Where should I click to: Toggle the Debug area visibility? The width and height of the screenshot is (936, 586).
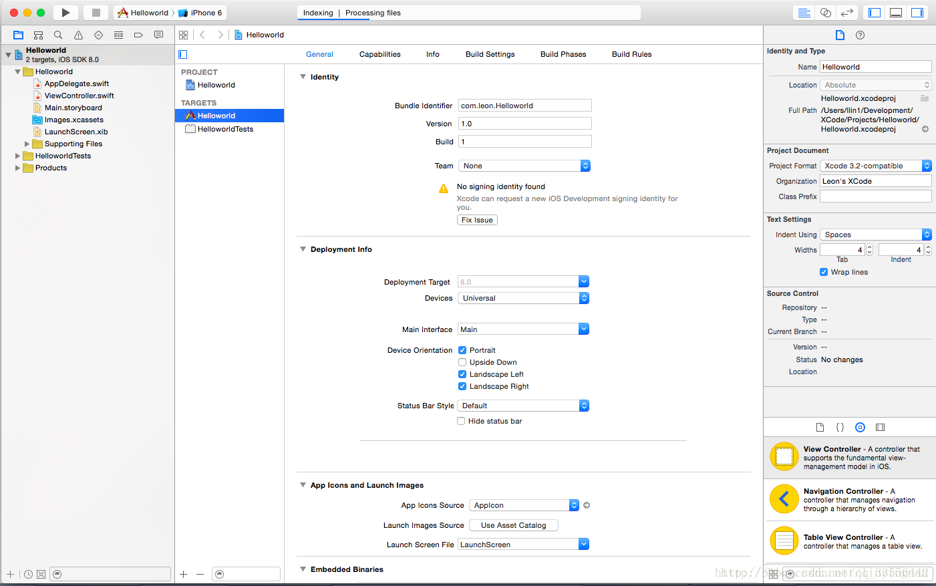[x=896, y=13]
